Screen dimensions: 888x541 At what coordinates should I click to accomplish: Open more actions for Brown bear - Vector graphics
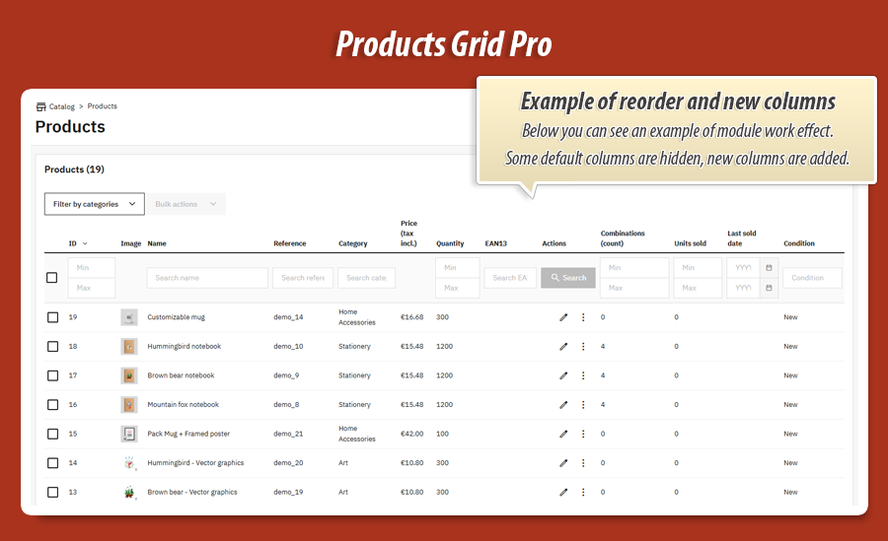coord(583,493)
